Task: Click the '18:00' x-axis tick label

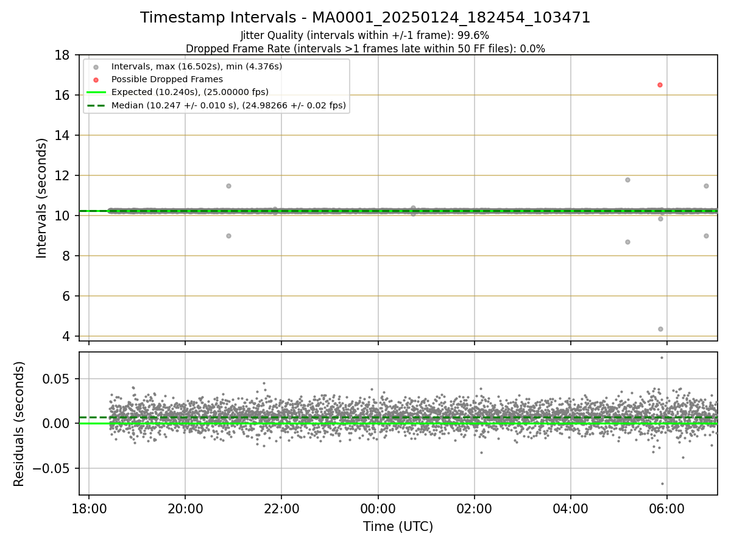Action: (89, 508)
